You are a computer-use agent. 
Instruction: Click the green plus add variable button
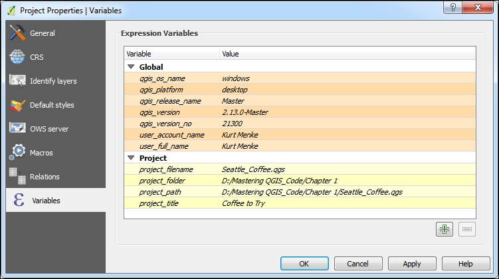(444, 229)
